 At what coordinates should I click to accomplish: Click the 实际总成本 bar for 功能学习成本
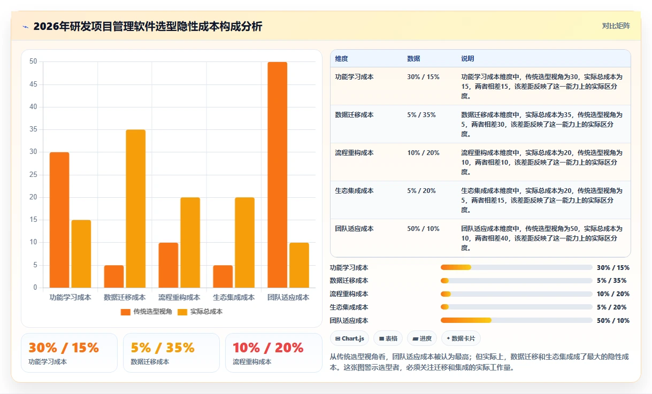[81, 254]
